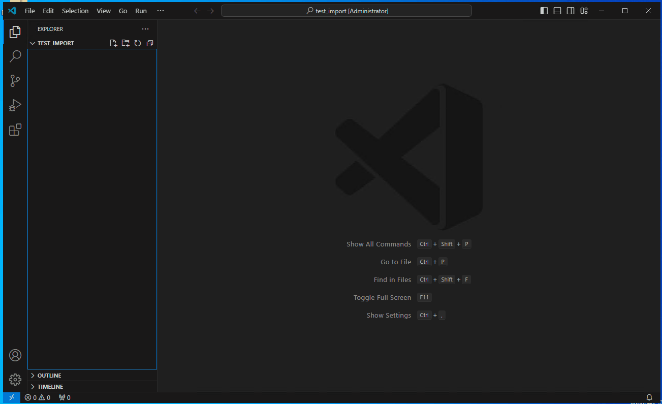This screenshot has height=404, width=662.
Task: Refresh the Explorer with the refresh icon
Action: pos(138,43)
